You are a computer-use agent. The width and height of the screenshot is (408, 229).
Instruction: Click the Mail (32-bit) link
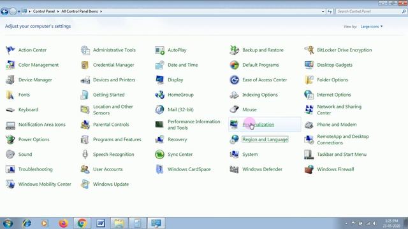(x=180, y=109)
